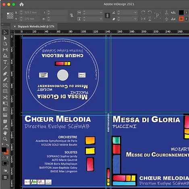Select the Rectangle Frame tool
This screenshot has height=189, width=189.
(x=5, y=85)
